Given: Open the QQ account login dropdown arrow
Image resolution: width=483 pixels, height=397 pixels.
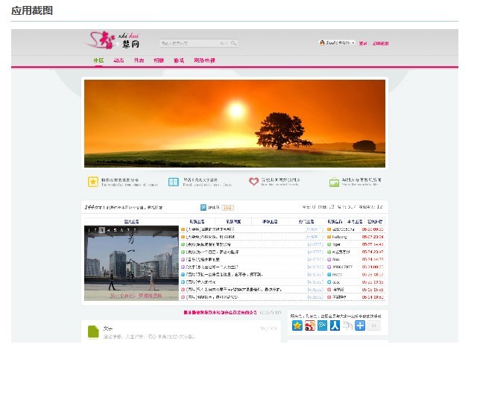Looking at the screenshot, I should (353, 43).
